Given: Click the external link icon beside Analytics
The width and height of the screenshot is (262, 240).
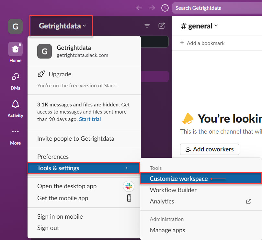Looking at the screenshot, I should (x=249, y=202).
